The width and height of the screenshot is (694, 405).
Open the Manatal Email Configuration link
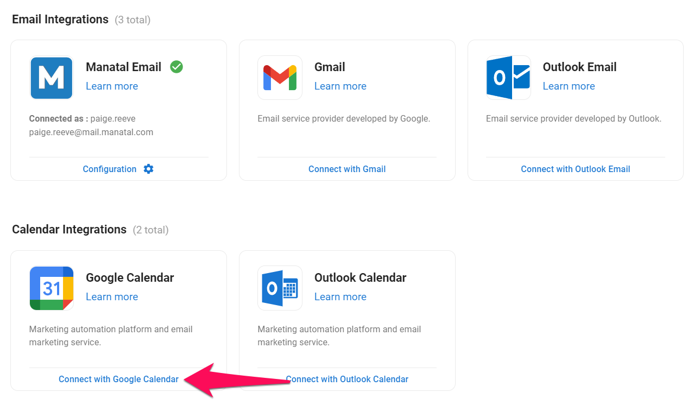click(x=110, y=169)
